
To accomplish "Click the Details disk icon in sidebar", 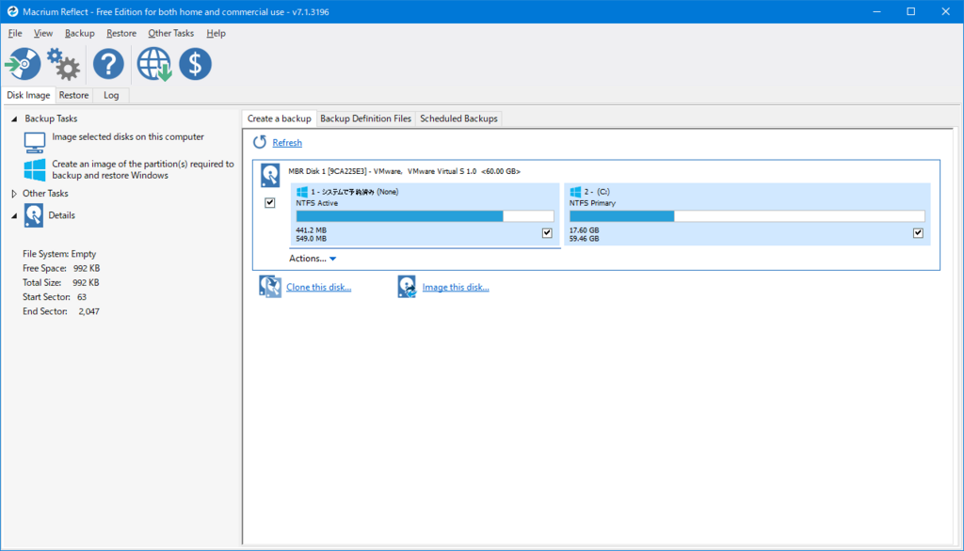I will (x=34, y=215).
